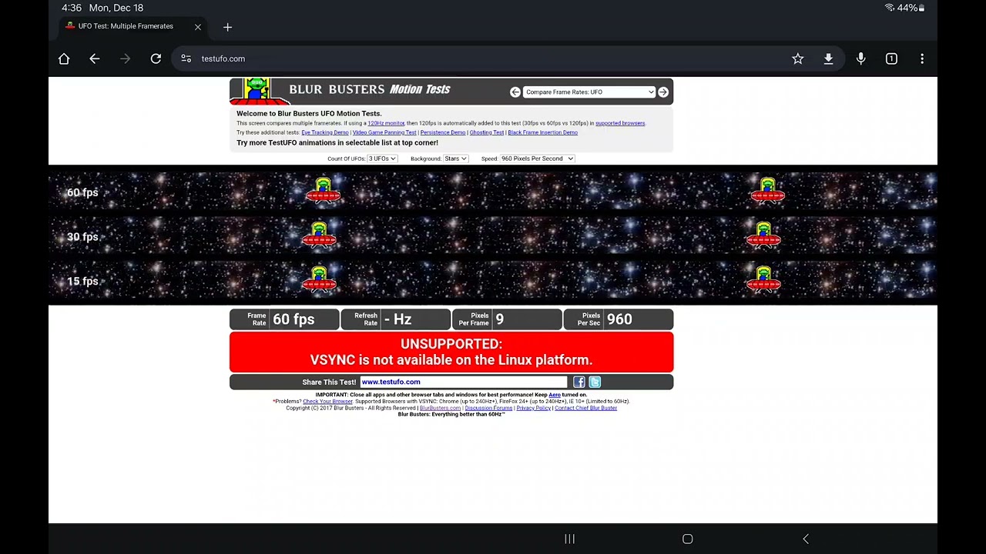Bookmark this page with the star icon

pos(798,58)
